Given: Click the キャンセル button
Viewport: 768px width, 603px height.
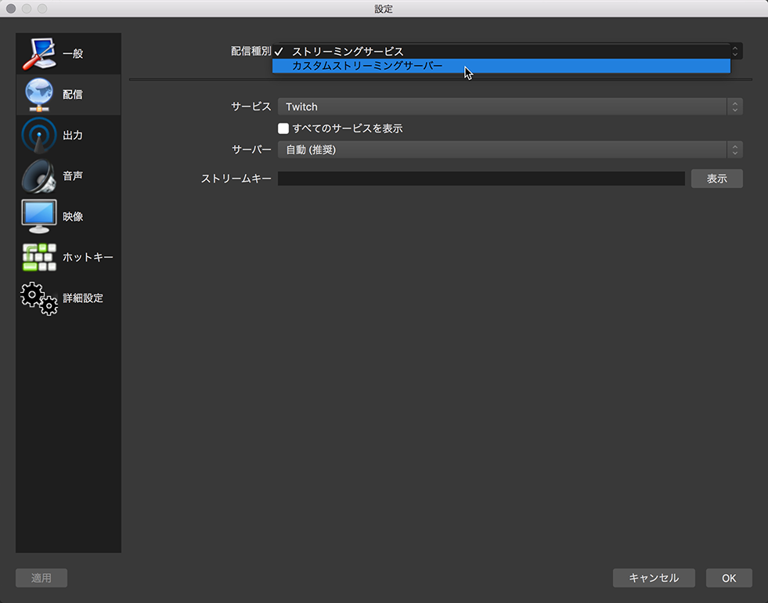Looking at the screenshot, I should [x=654, y=578].
